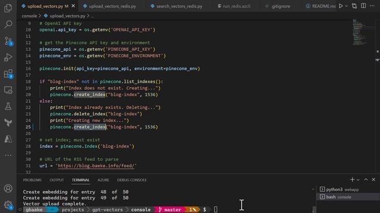Click the 'Vector upload complete.' terminal line
This screenshot has height=213, width=380.
[55, 204]
